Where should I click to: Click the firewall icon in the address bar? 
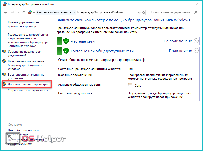(30, 12)
